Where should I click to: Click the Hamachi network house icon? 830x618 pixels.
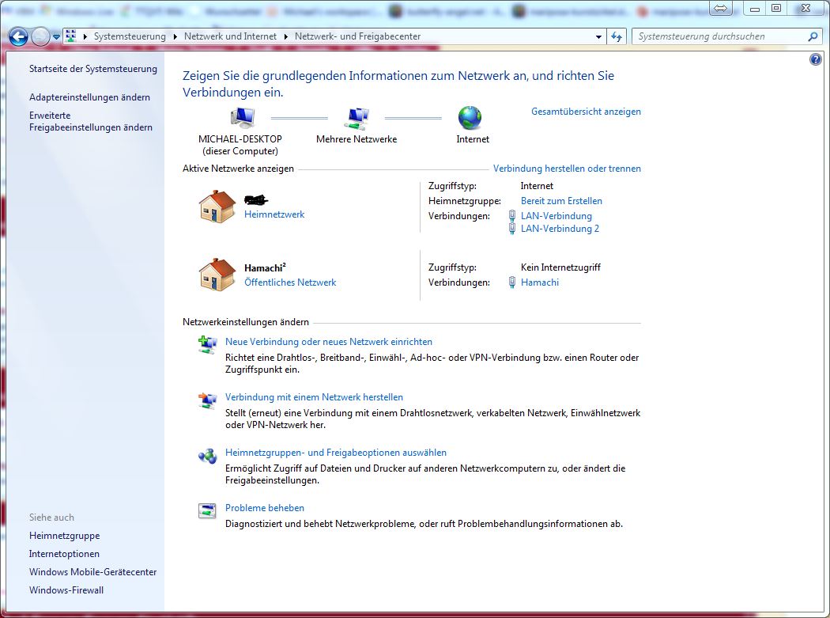tap(217, 275)
